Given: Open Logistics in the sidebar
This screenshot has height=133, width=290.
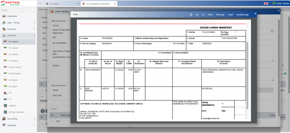Looking at the screenshot, I should pos(12,105).
